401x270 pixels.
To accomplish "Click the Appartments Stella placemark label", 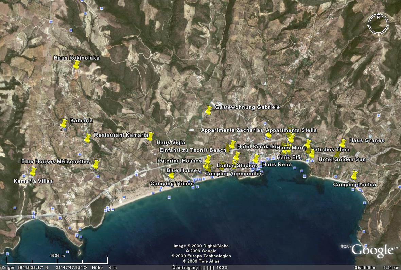I will (x=291, y=130).
